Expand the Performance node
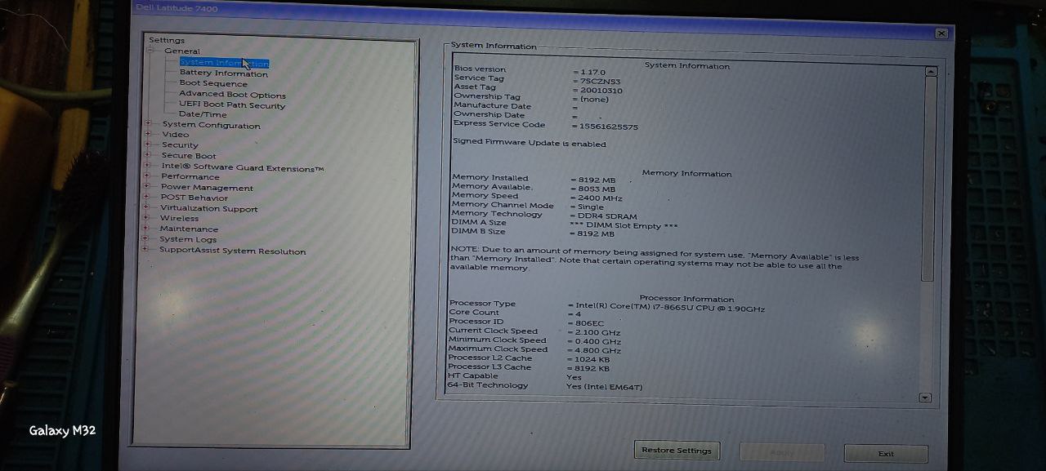Screen dimensions: 1046x471 (x=148, y=176)
